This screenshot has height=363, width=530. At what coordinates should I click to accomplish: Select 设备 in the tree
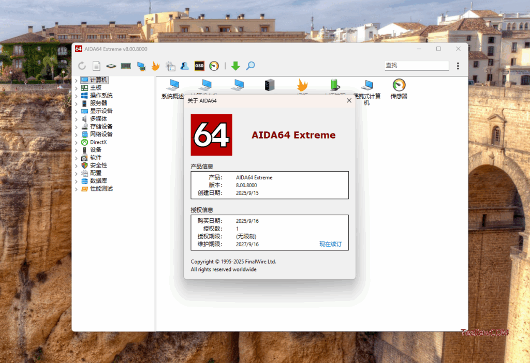pos(95,150)
